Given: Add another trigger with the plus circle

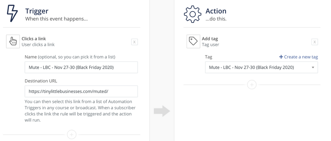Looking at the screenshot, I should (71, 134).
